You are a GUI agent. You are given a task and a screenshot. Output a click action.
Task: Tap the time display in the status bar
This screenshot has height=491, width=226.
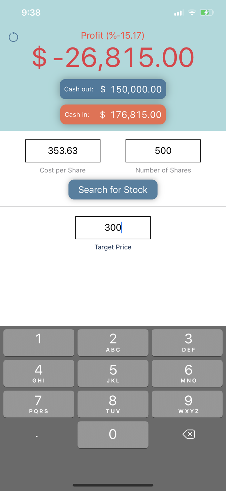click(x=31, y=12)
